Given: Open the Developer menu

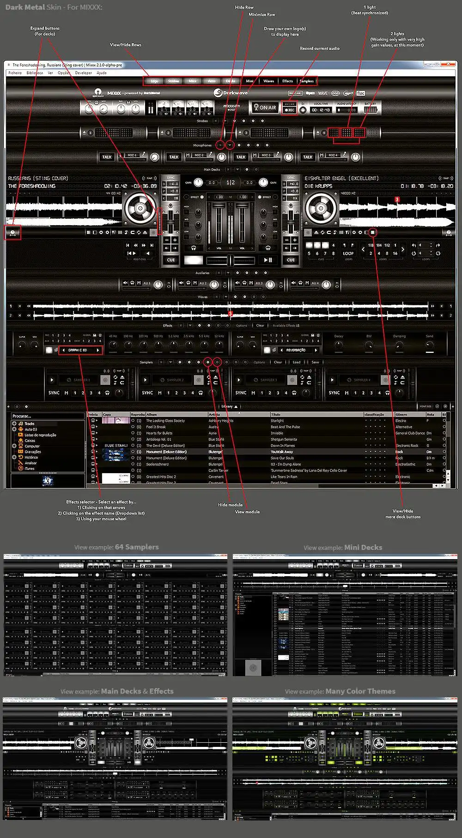Looking at the screenshot, I should (84, 73).
